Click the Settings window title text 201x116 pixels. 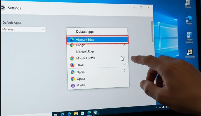pyautogui.click(x=14, y=8)
